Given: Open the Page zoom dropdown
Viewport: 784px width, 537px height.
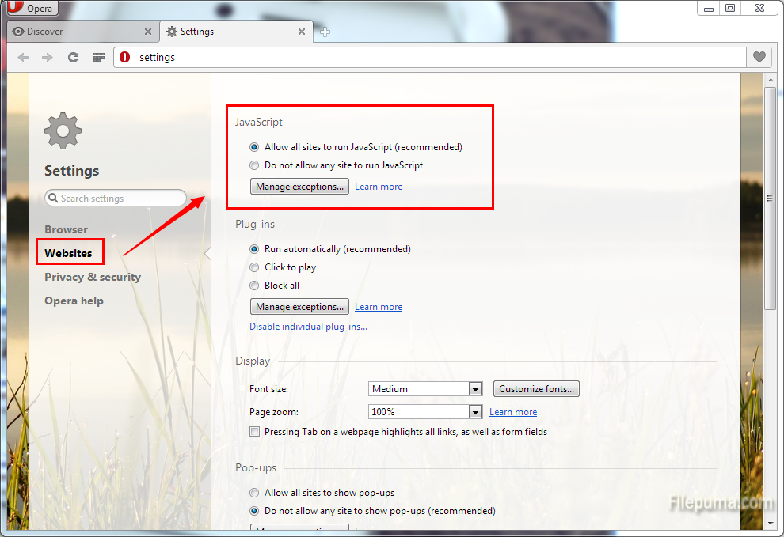Looking at the screenshot, I should 425,412.
